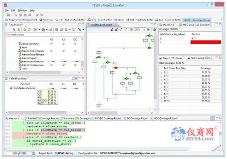Click the green Run test button

35,30
